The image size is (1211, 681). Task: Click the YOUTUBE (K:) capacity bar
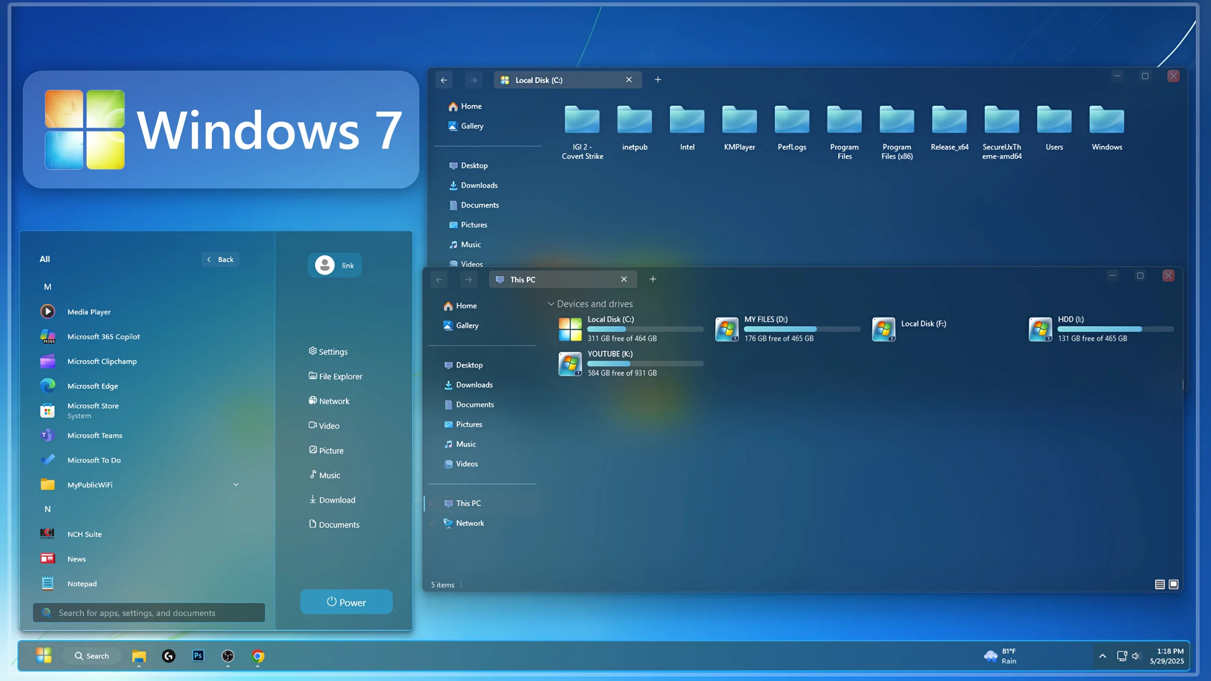coord(645,364)
